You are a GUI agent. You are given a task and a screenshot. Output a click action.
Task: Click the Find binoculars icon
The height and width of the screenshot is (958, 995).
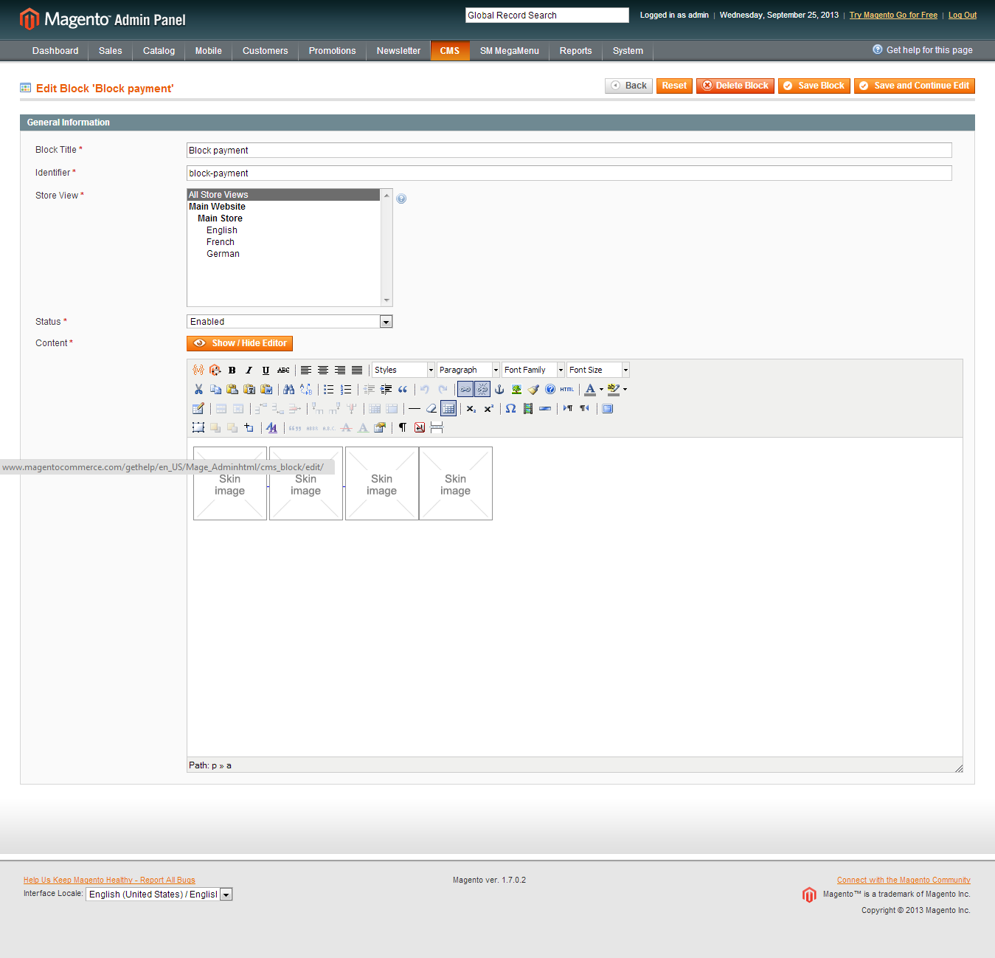(289, 389)
